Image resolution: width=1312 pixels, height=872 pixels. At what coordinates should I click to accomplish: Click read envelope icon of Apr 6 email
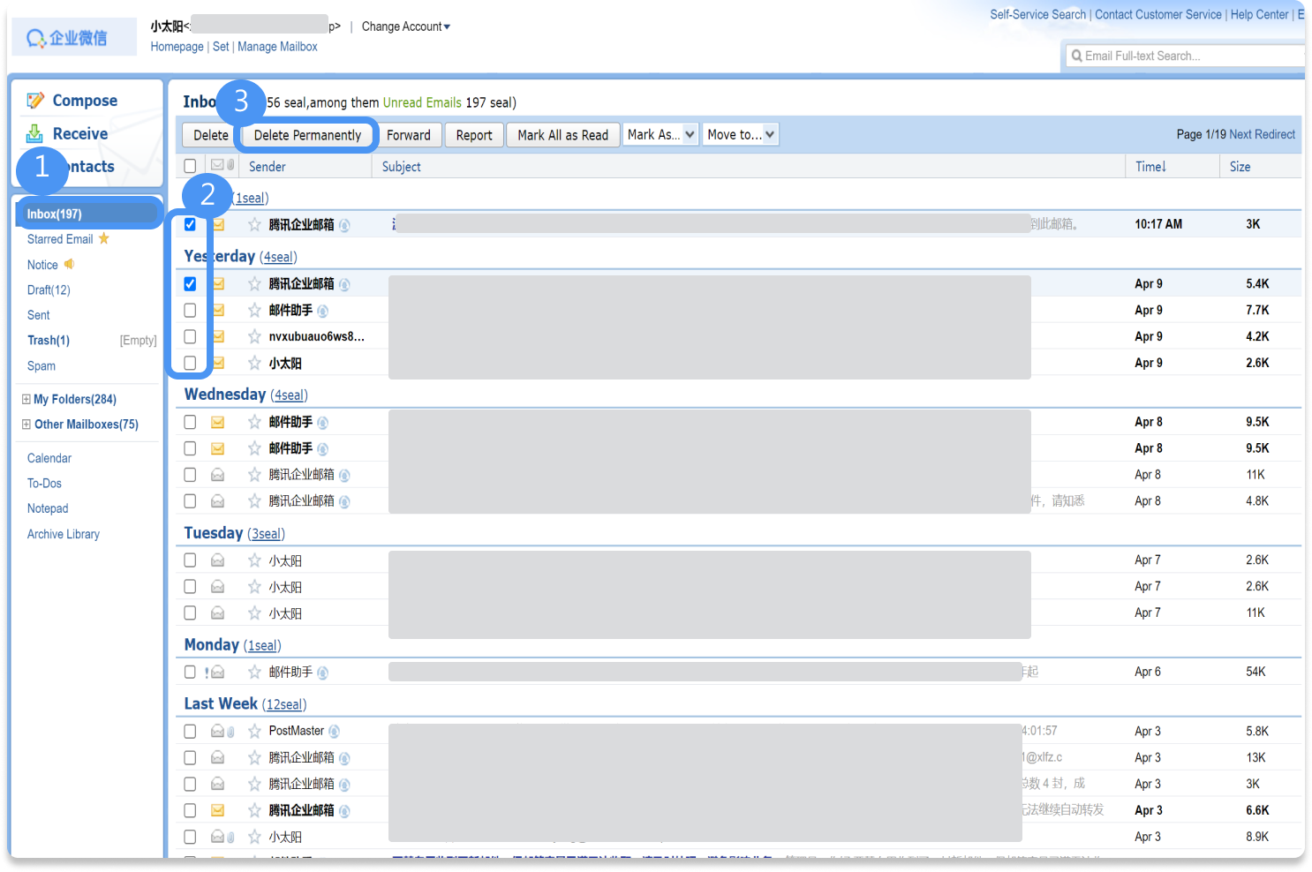218,672
